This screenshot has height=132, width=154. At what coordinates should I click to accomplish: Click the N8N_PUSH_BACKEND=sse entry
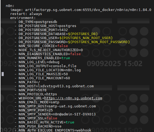(x=40, y=126)
